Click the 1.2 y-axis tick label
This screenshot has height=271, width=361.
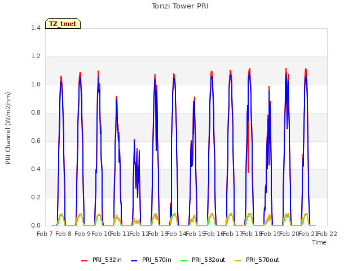[x=36, y=56]
